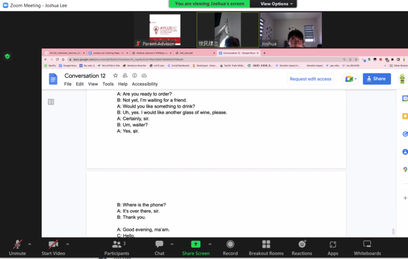Open the Edit menu
This screenshot has height=259, width=408.
[80, 84]
